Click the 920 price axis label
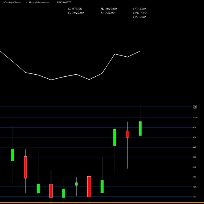This screenshot has width=204, height=204. click(x=195, y=157)
